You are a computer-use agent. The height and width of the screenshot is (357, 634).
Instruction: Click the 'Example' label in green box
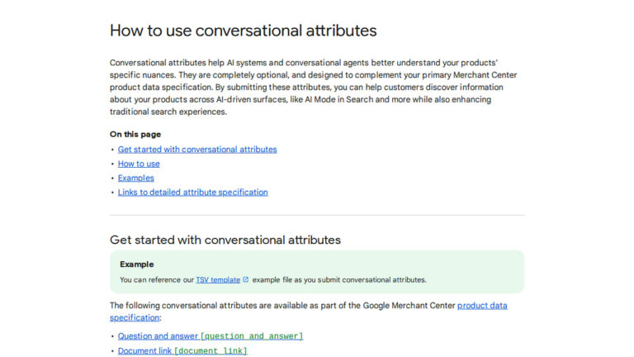(137, 264)
